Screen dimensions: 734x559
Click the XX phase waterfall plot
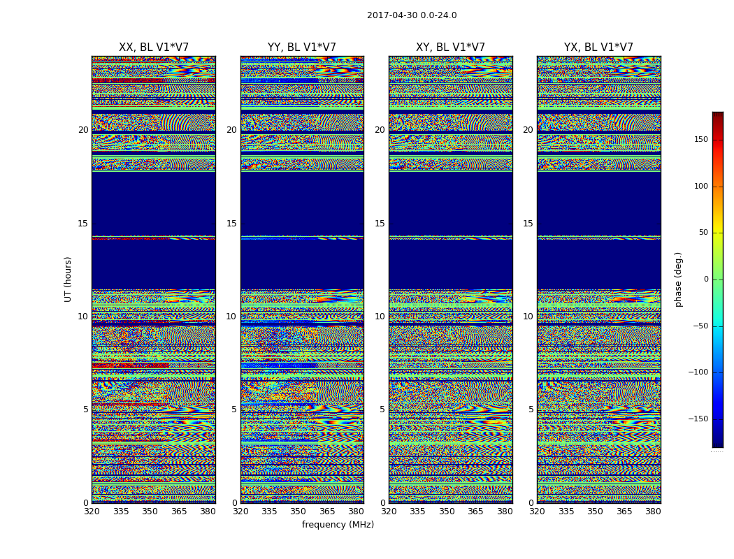pos(154,279)
